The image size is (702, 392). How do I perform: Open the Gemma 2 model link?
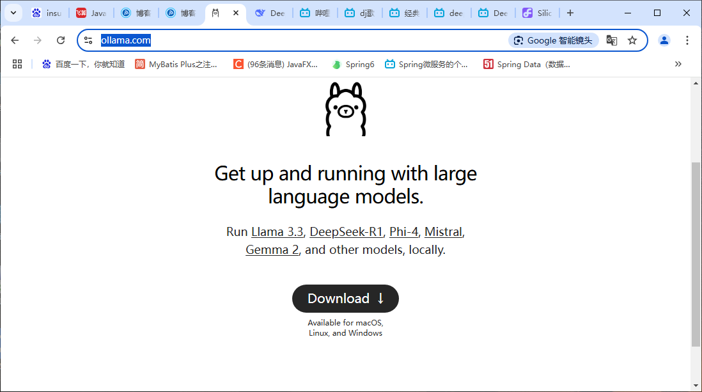(x=272, y=249)
